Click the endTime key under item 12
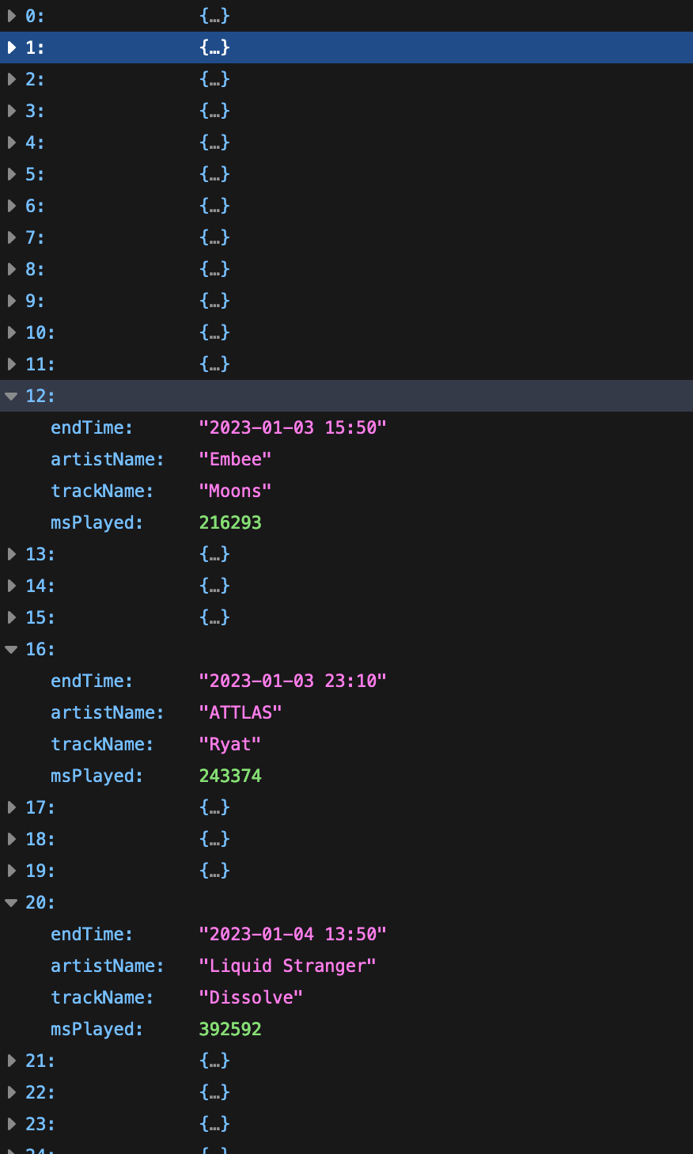 [x=92, y=427]
